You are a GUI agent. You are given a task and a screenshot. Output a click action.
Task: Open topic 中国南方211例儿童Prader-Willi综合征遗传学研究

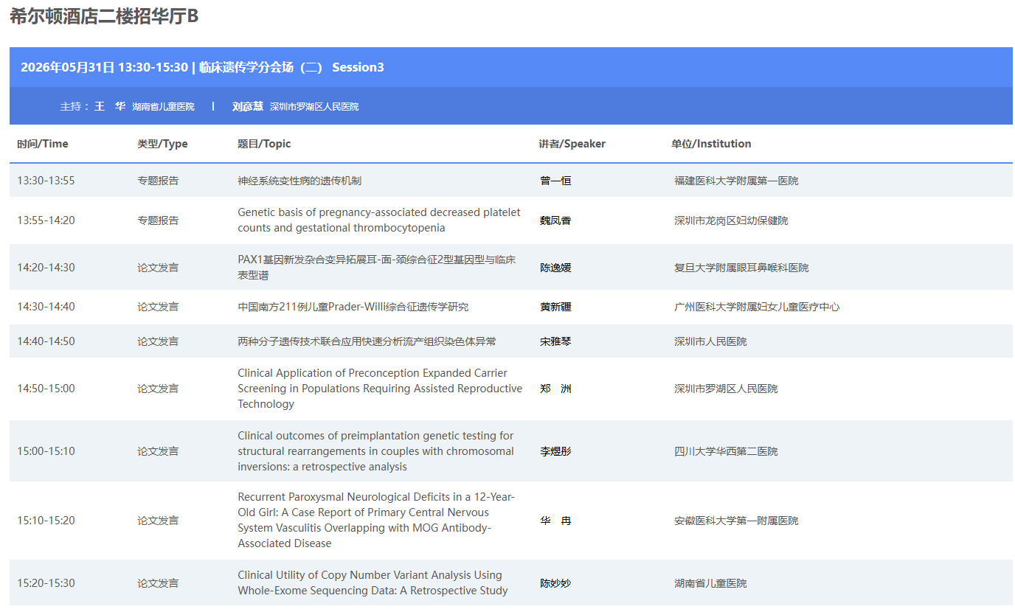pos(353,307)
